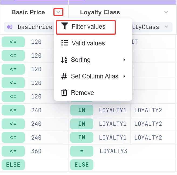Click the 360 price value cell

tap(36, 151)
